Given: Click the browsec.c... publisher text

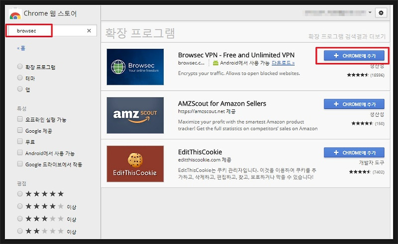Looking at the screenshot, I should click(191, 63).
